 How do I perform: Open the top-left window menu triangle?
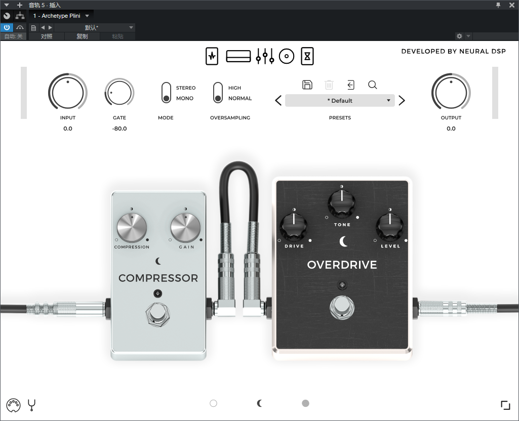pyautogui.click(x=6, y=5)
